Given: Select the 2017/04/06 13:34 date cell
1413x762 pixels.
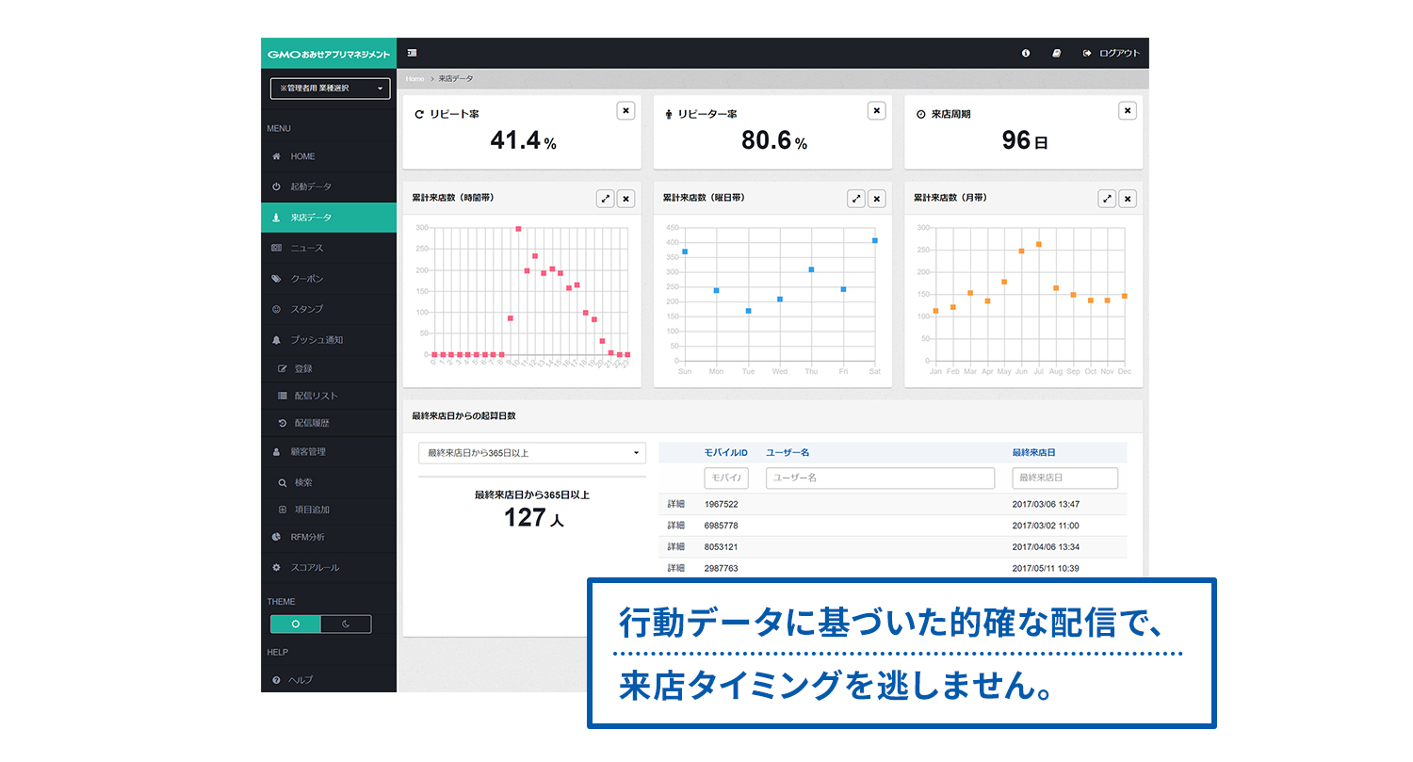Looking at the screenshot, I should pos(1046,547).
